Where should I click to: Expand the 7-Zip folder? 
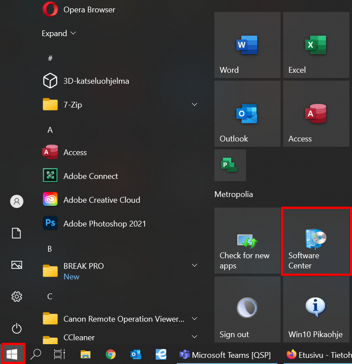[120, 105]
